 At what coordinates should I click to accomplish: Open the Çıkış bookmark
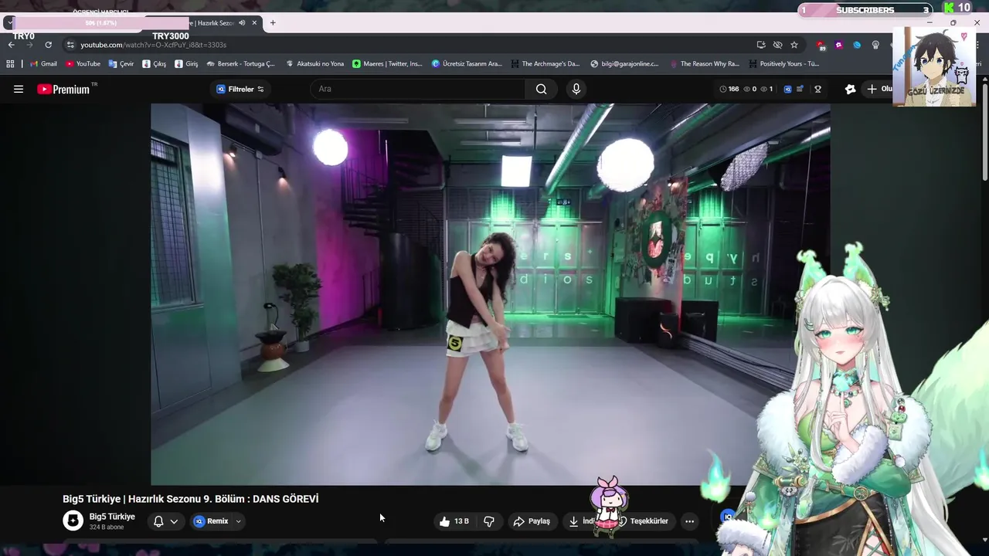(155, 64)
